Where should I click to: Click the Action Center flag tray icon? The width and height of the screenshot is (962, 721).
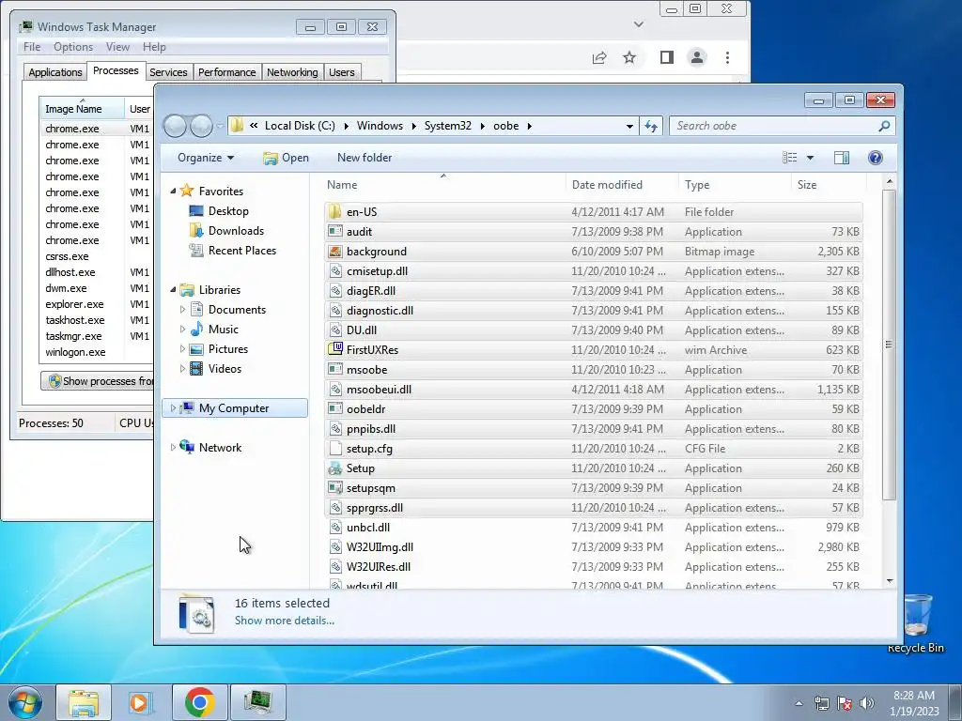pos(845,703)
